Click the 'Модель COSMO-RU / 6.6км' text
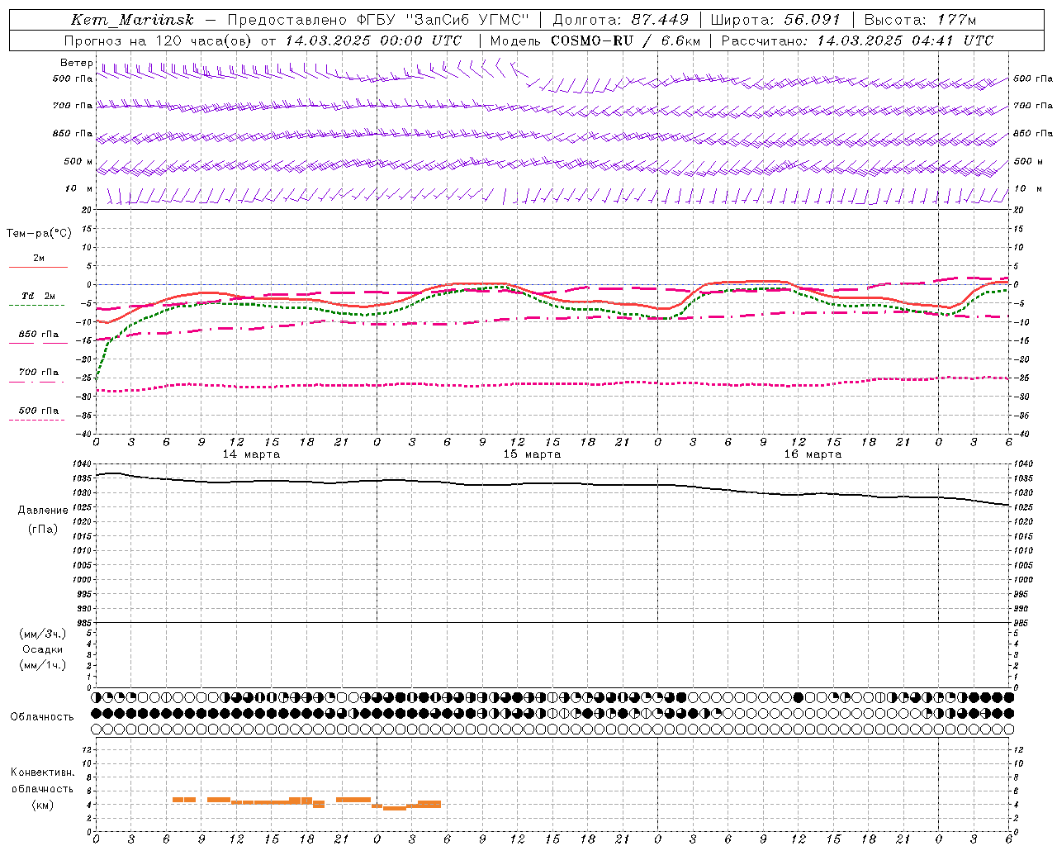Image resolution: width=1057 pixels, height=846 pixels. pyautogui.click(x=595, y=40)
